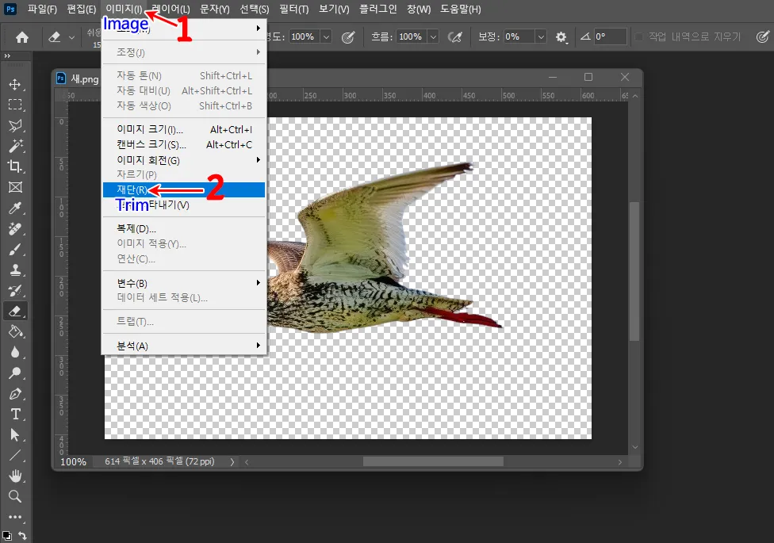Open the 선택(S) menu
The image size is (774, 543).
tap(255, 9)
